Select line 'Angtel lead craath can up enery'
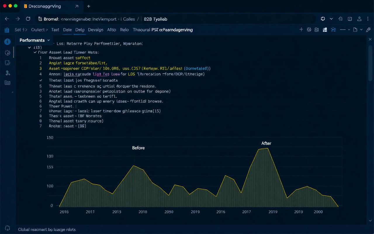Screen dimensions: 374x234 click(106, 101)
